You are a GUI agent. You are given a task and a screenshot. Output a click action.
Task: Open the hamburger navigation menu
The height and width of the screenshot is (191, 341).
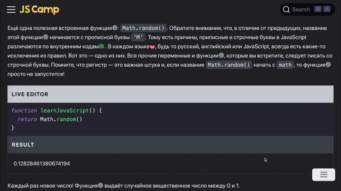pyautogui.click(x=11, y=10)
